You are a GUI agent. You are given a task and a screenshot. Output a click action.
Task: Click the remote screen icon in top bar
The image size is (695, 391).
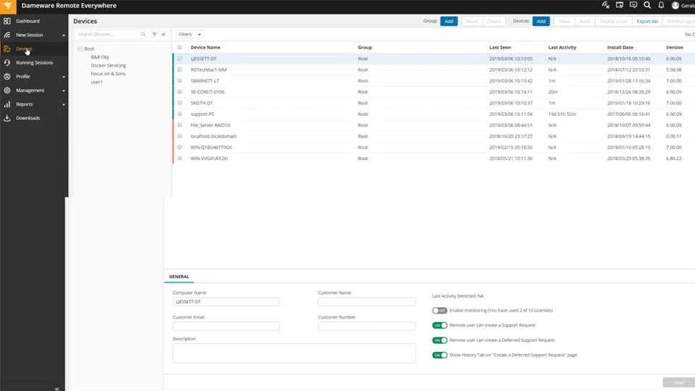tap(620, 5)
